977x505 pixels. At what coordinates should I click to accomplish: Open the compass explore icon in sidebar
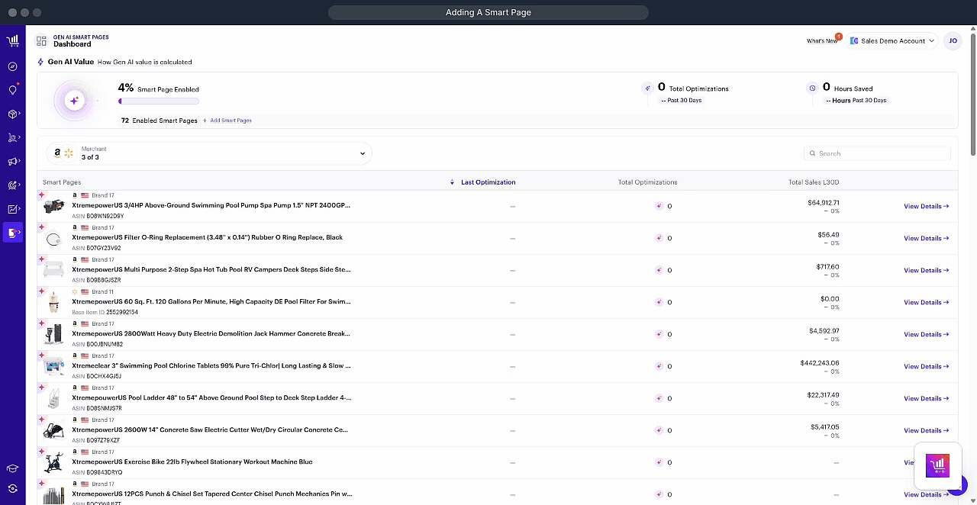click(x=12, y=66)
